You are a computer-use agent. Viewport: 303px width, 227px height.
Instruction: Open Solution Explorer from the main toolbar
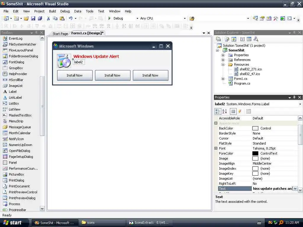point(255,18)
